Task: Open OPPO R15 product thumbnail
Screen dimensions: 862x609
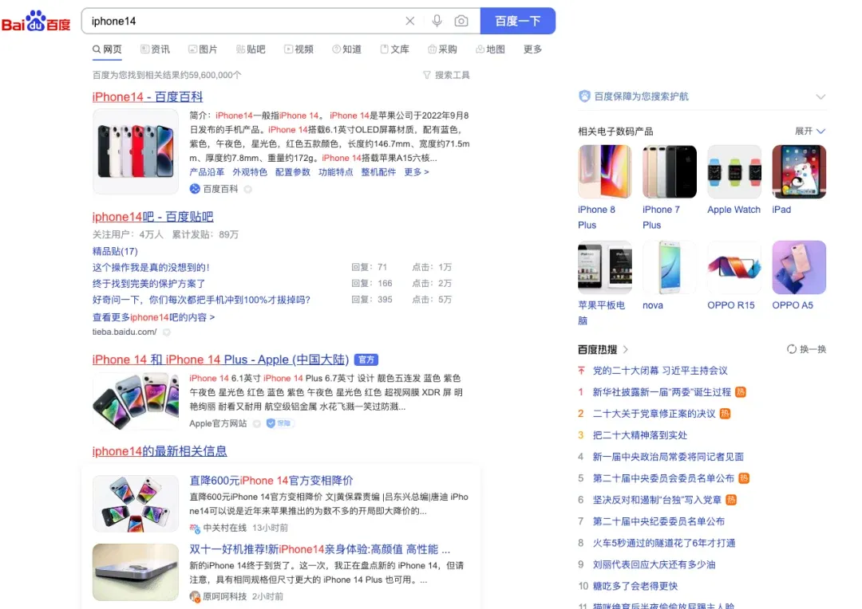Action: point(734,267)
